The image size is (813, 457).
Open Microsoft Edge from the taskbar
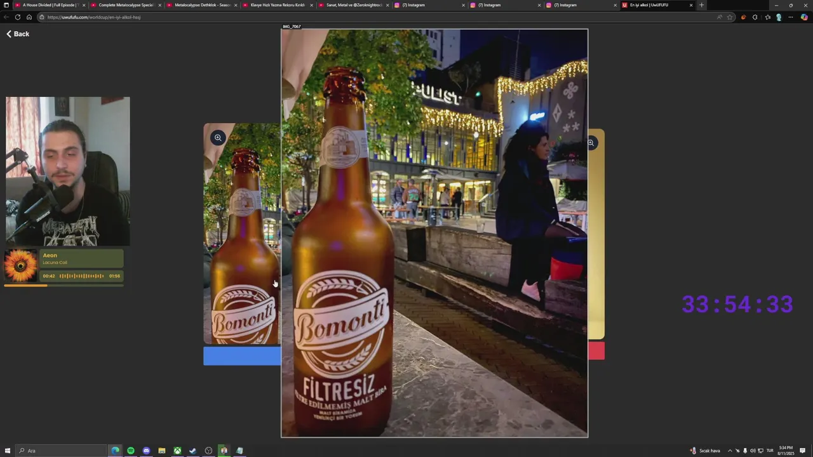click(x=115, y=451)
